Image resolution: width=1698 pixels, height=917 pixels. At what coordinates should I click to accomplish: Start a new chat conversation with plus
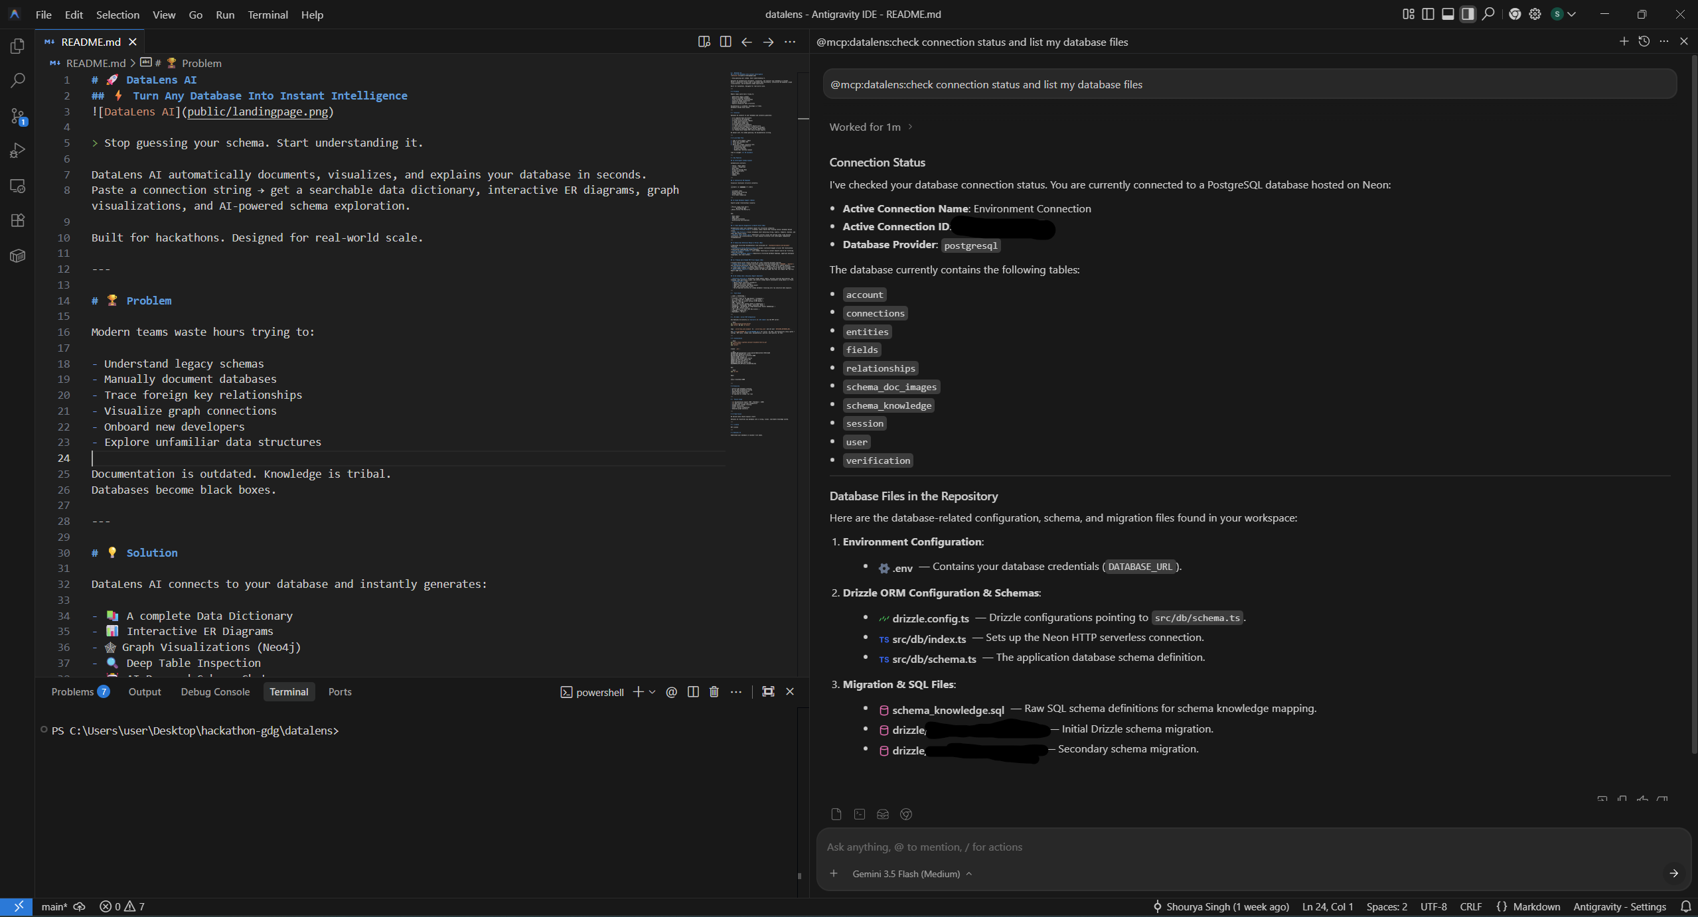pos(1624,41)
